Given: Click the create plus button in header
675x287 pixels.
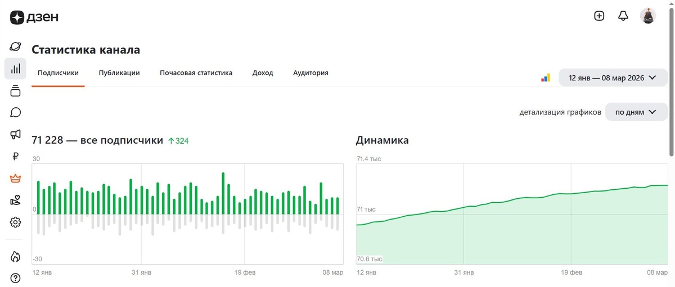Looking at the screenshot, I should coord(599,16).
